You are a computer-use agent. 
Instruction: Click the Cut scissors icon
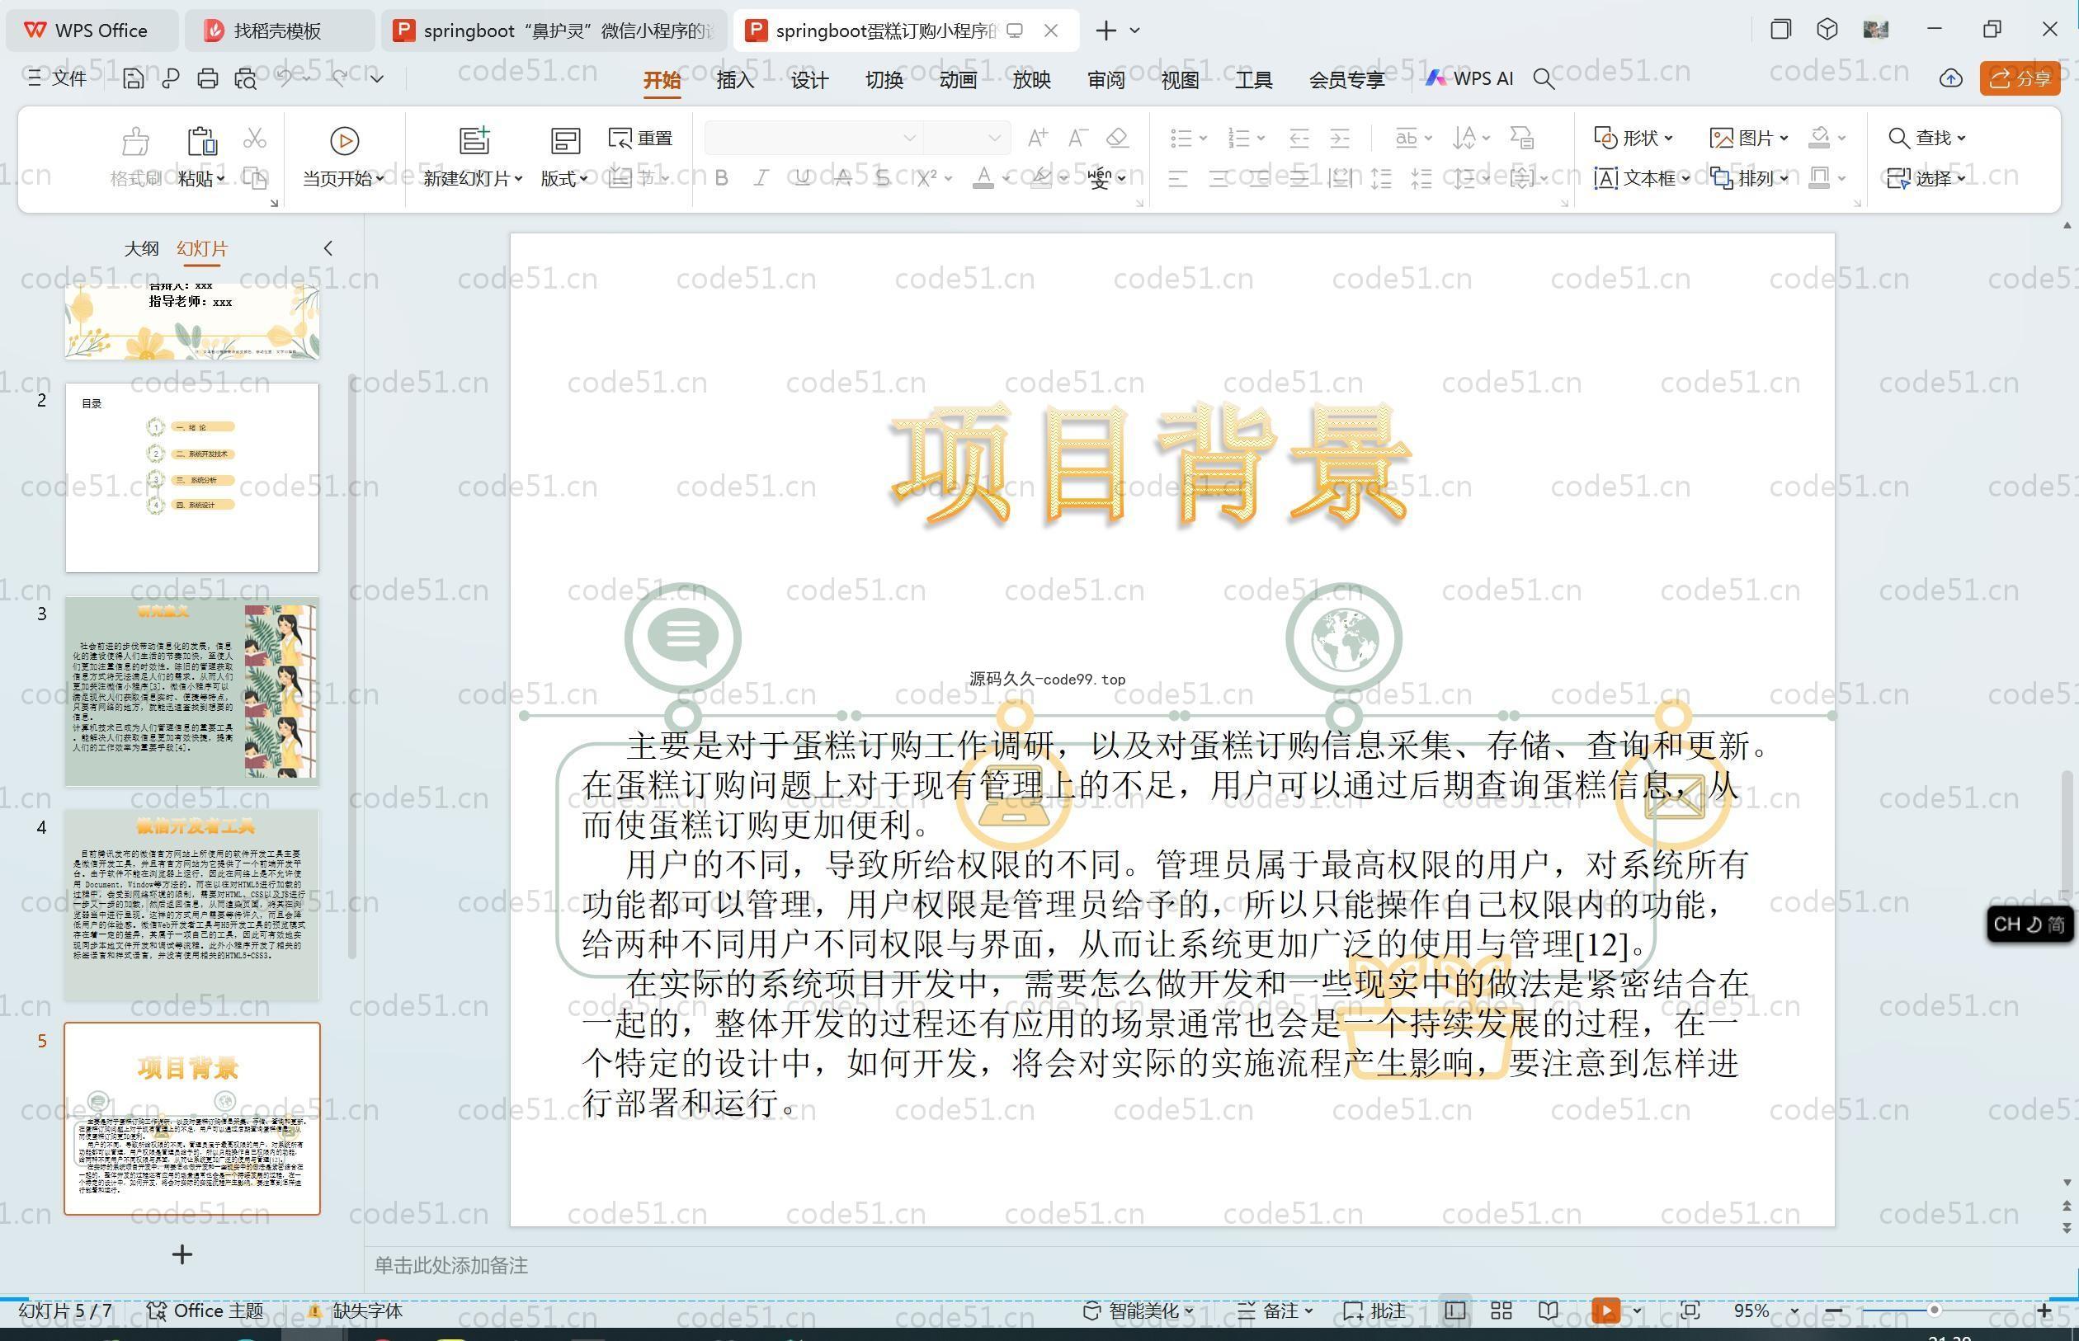pos(254,138)
